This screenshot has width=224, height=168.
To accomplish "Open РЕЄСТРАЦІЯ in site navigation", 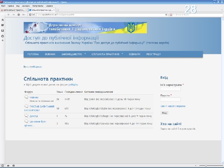I will tap(154, 54).
